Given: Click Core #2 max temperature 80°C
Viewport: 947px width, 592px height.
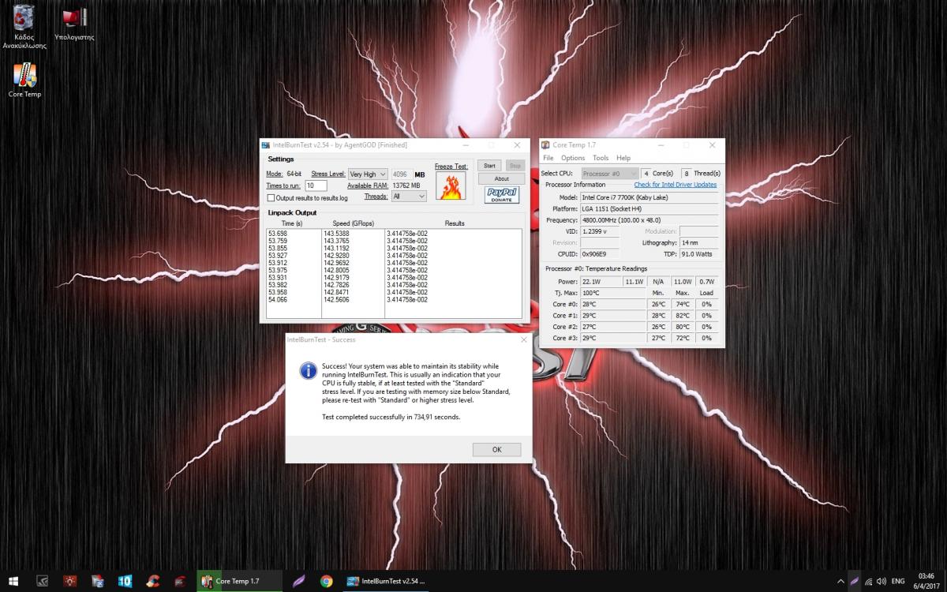Looking at the screenshot, I should [683, 327].
